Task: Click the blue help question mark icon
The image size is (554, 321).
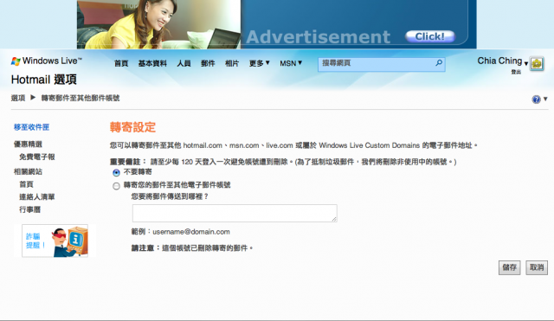Action: pyautogui.click(x=536, y=100)
